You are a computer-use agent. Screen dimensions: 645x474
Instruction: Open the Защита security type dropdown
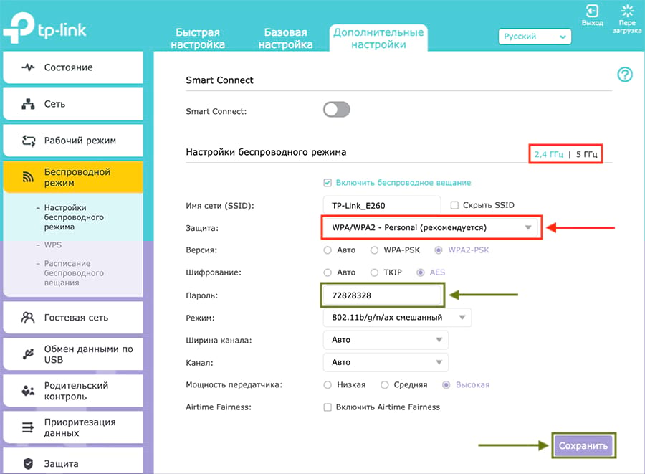[431, 227]
